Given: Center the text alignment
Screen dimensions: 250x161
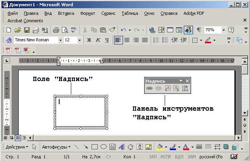Looking at the screenshot, I should point(127,40).
